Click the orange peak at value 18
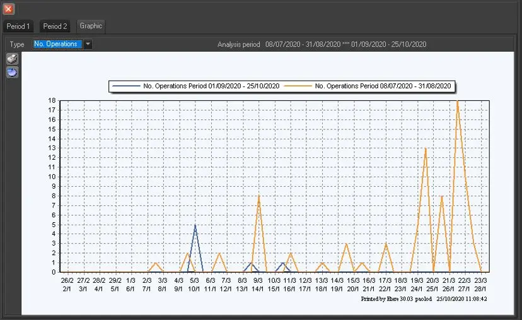Image resolution: width=522 pixels, height=320 pixels. tap(457, 101)
